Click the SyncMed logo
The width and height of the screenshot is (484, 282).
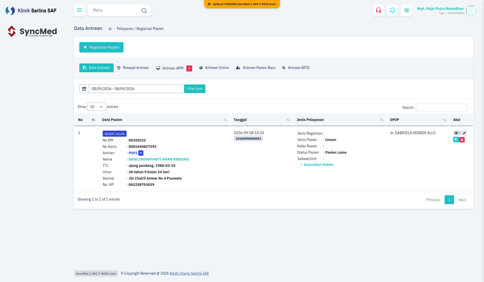pos(32,31)
